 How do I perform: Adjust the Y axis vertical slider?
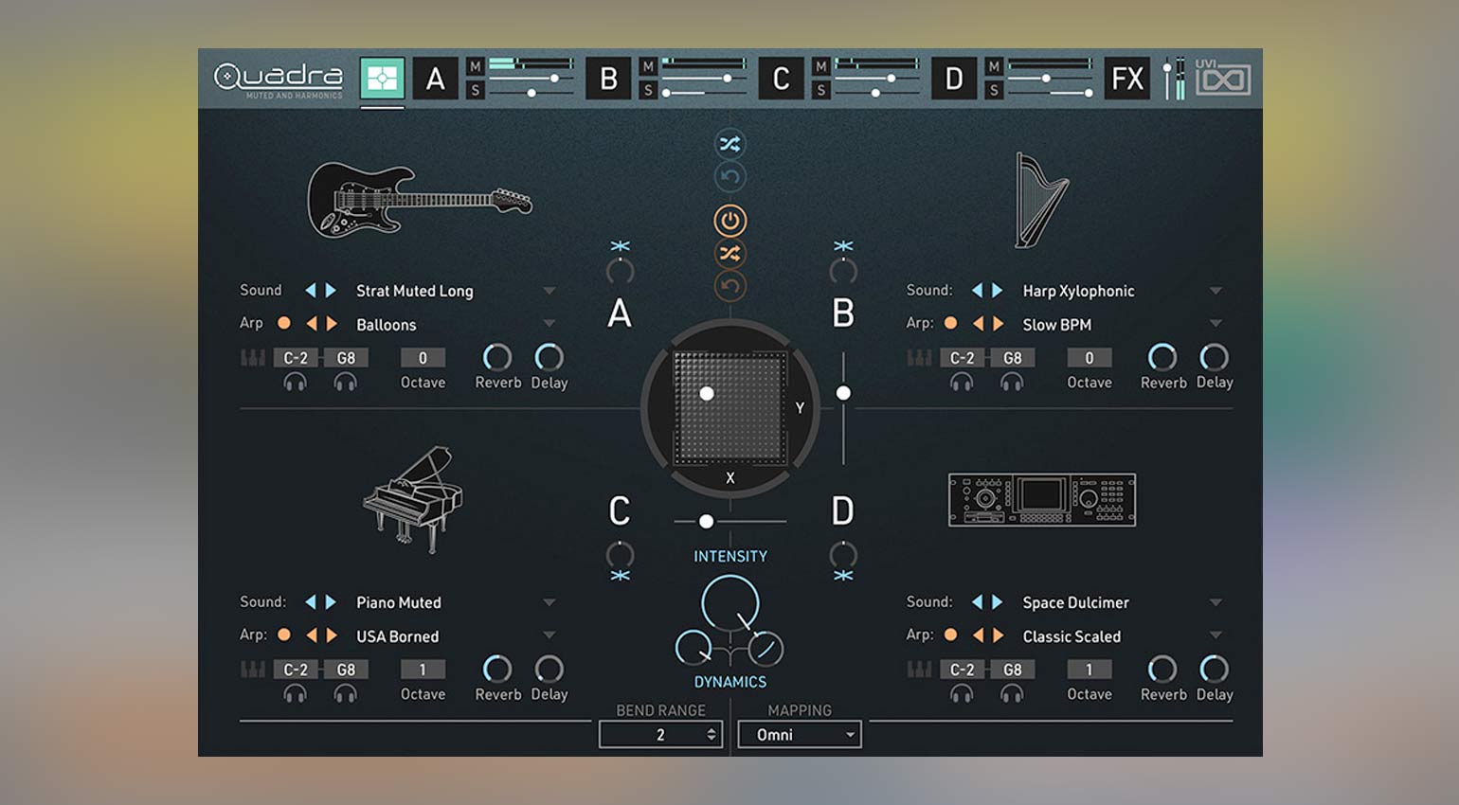(843, 409)
